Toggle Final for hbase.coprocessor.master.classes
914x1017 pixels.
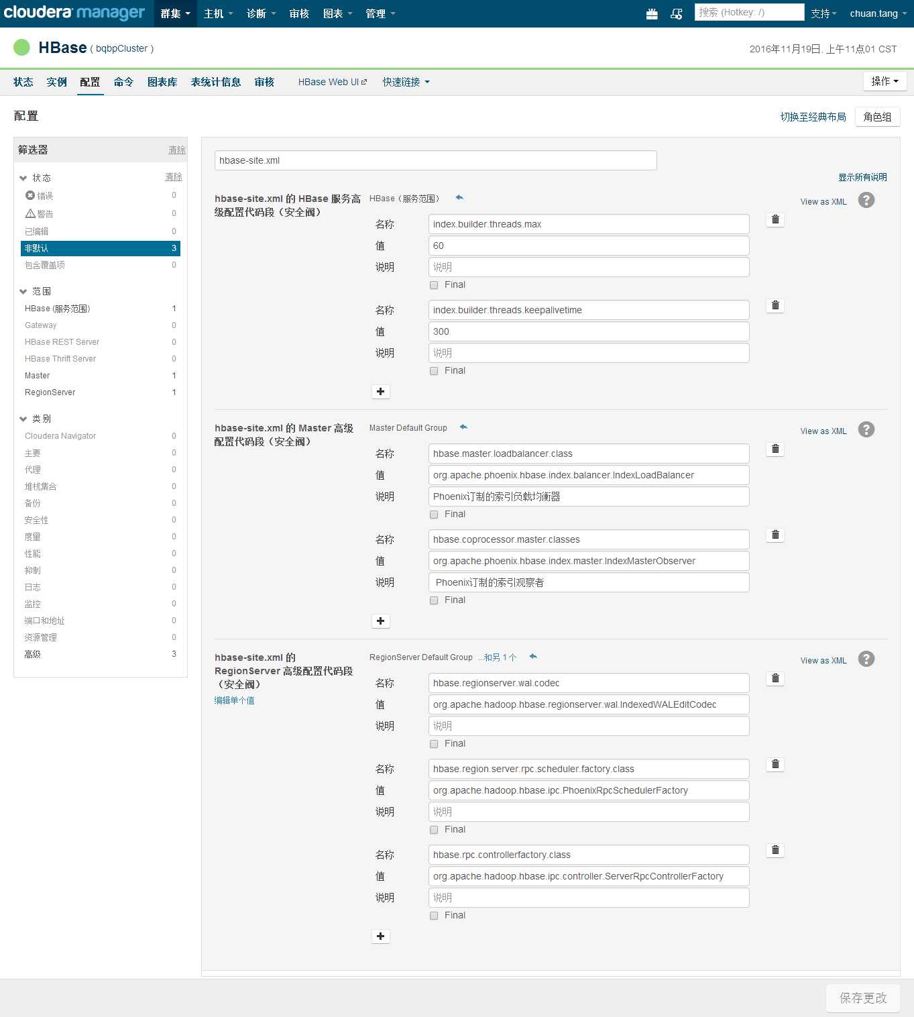click(434, 600)
